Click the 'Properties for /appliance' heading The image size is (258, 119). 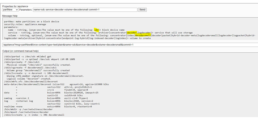pos(15,6)
